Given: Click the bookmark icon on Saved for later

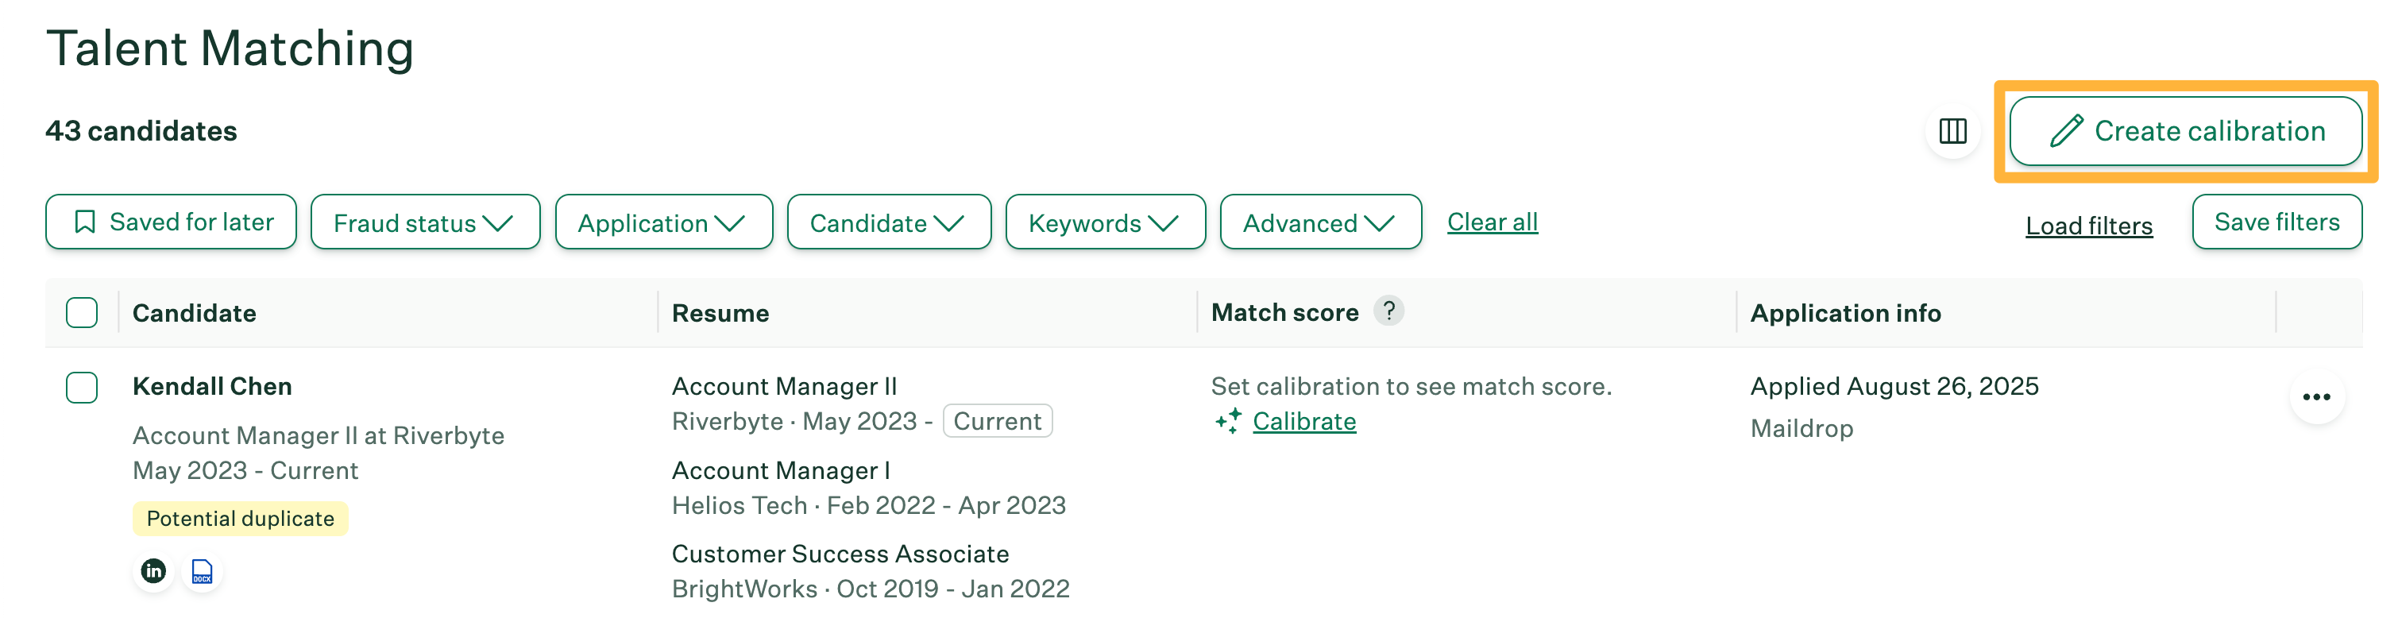Looking at the screenshot, I should pos(86,222).
